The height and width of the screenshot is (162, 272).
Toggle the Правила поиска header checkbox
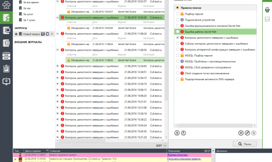tap(177, 8)
